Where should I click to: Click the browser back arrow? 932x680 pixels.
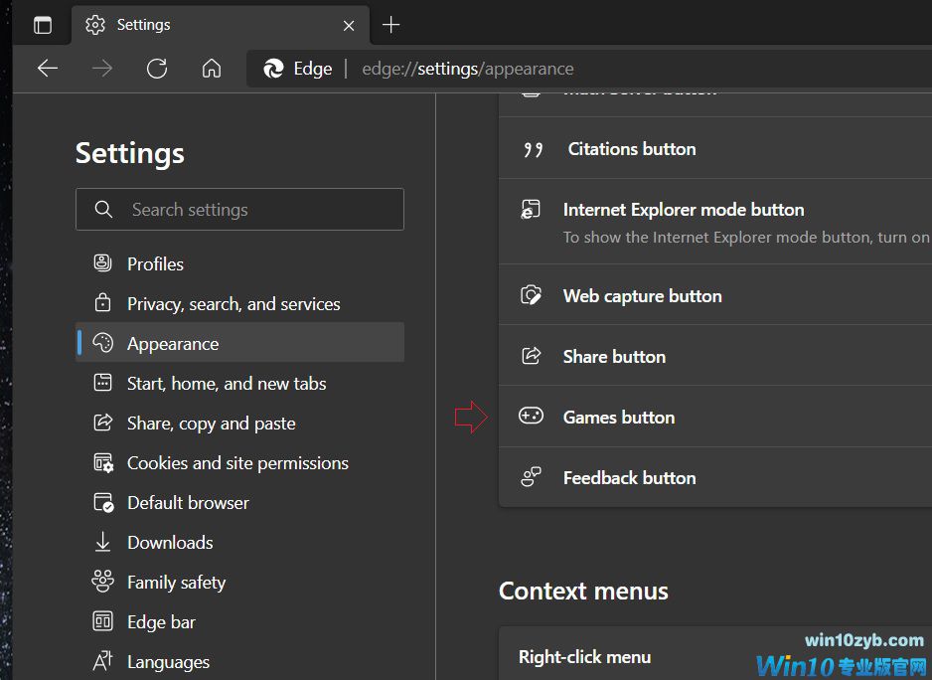pos(48,69)
